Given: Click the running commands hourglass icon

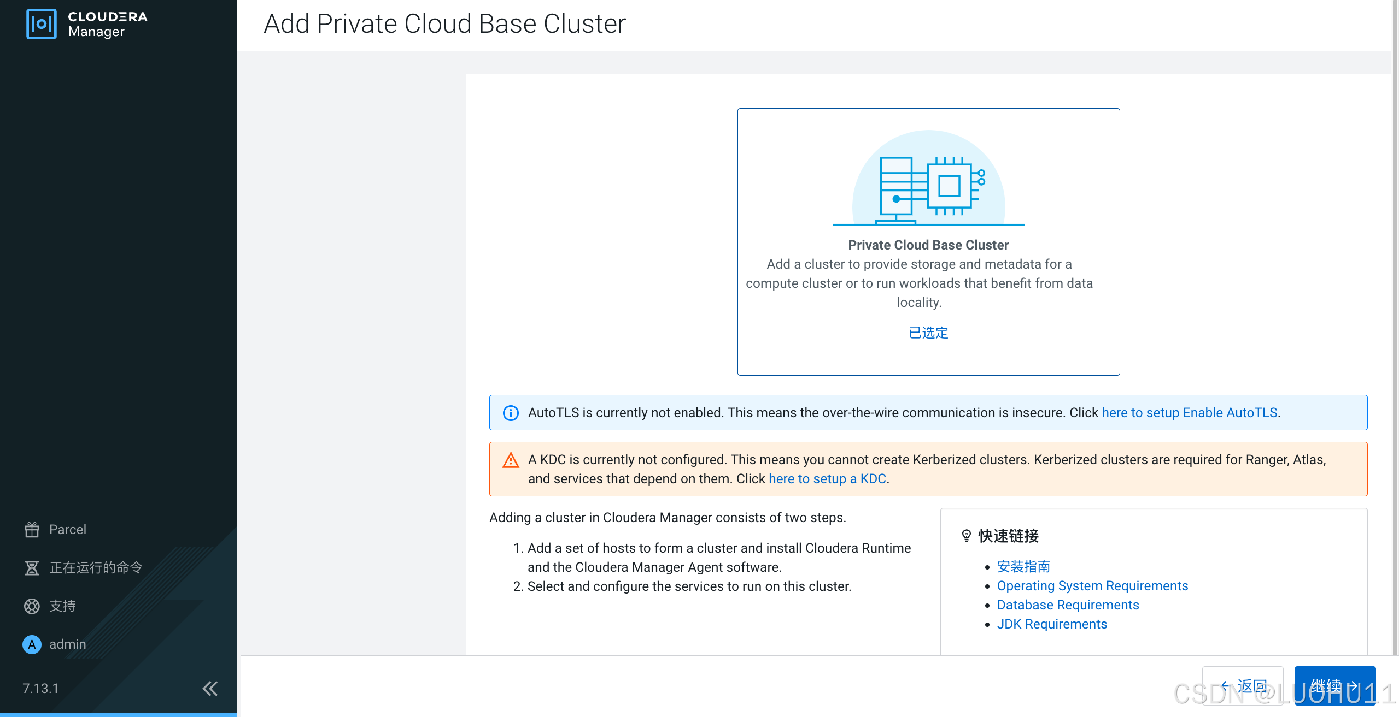Looking at the screenshot, I should [32, 568].
